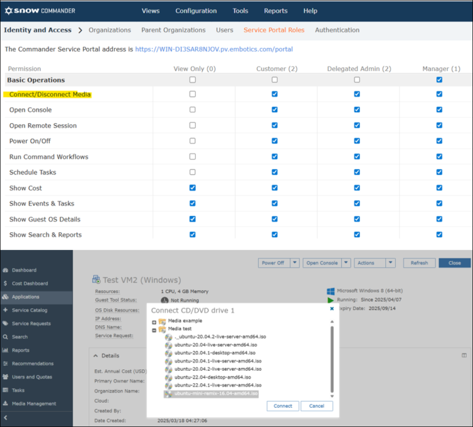Screen dimensions: 473x427
Task: Select the Tasks sidebar icon
Action: pyautogui.click(x=5, y=390)
